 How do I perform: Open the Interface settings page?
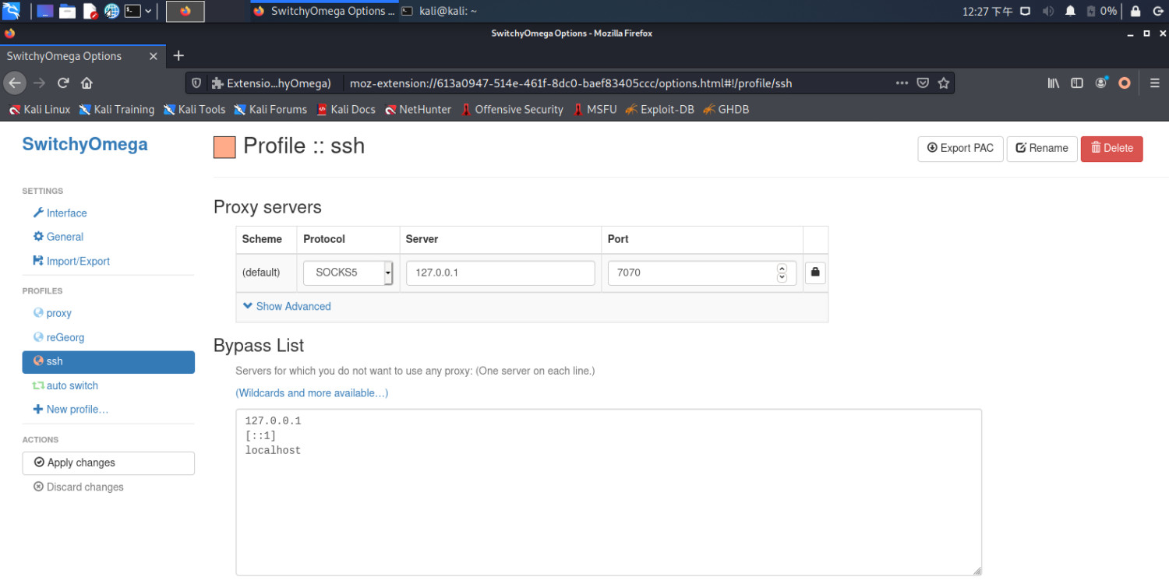tap(60, 213)
